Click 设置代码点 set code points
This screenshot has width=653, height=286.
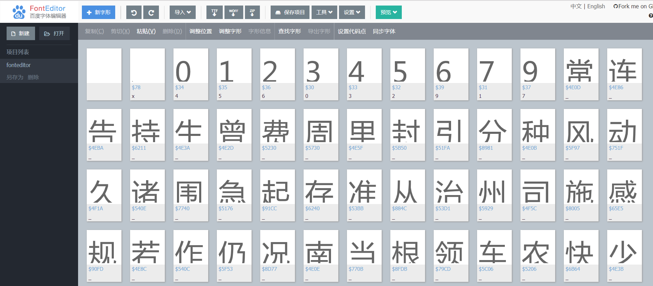tap(351, 31)
